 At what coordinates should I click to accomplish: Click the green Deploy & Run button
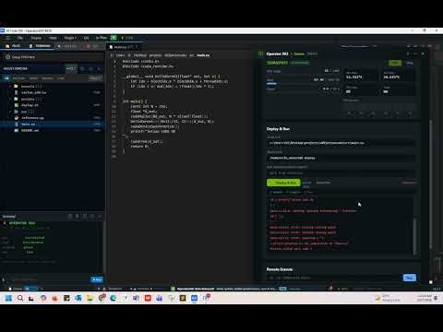[x=283, y=183]
